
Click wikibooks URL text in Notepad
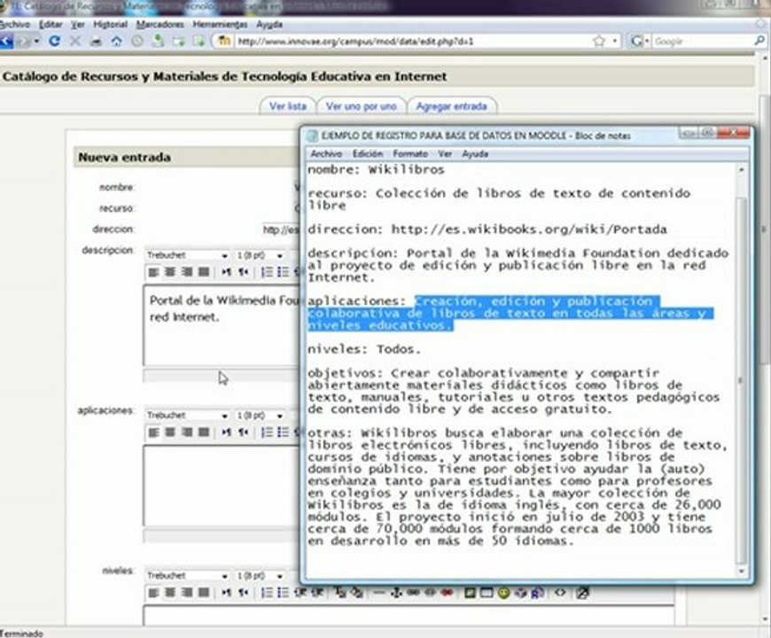tap(529, 229)
